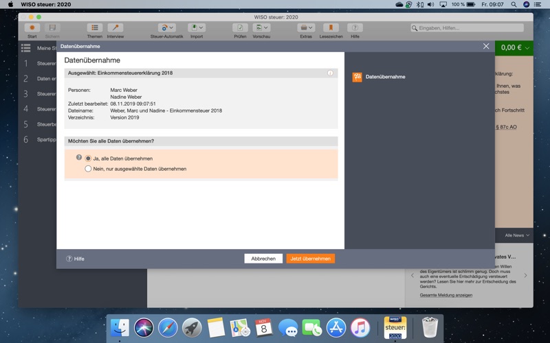Open the Apple menu
The width and height of the screenshot is (550, 343).
click(10, 4)
